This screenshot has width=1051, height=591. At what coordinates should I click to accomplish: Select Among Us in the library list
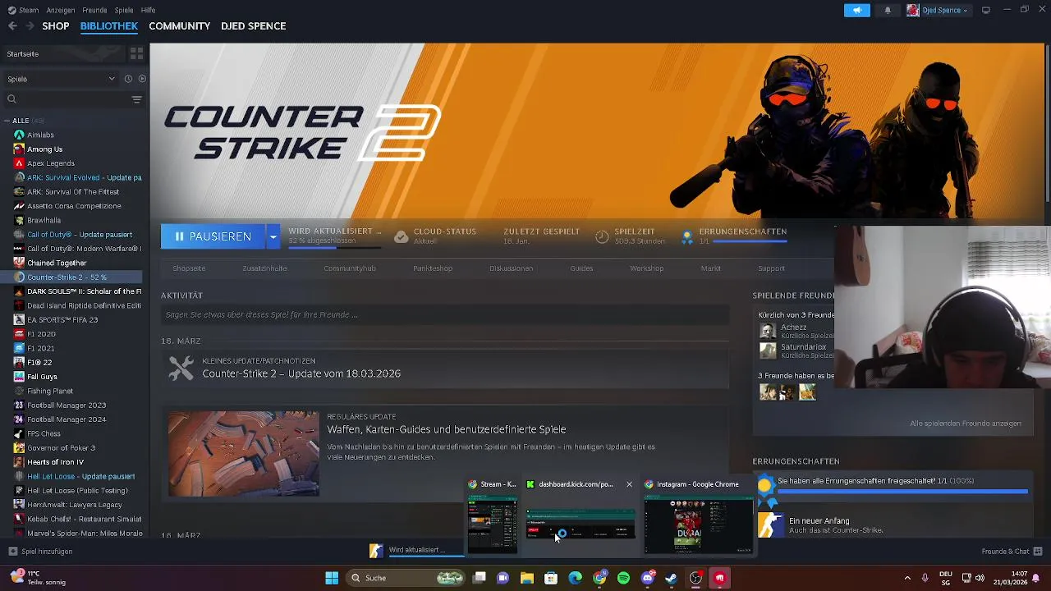(44, 149)
